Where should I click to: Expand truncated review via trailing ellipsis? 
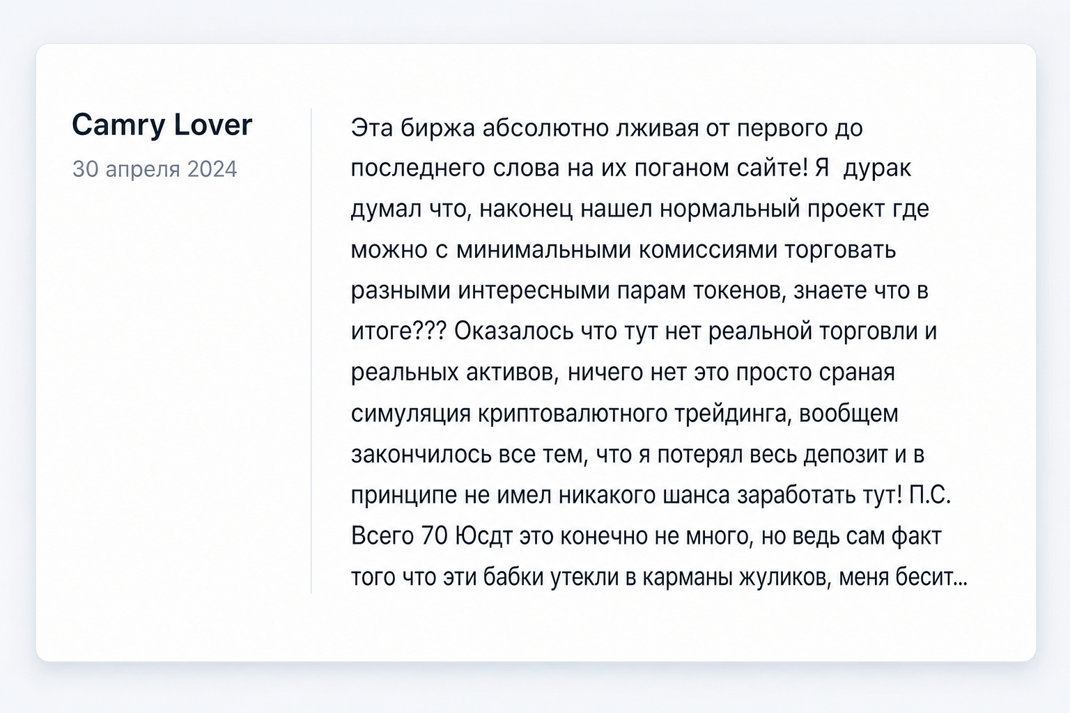coord(959,579)
